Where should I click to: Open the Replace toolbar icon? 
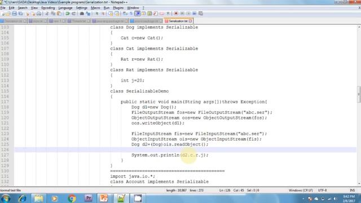[x=88, y=14]
